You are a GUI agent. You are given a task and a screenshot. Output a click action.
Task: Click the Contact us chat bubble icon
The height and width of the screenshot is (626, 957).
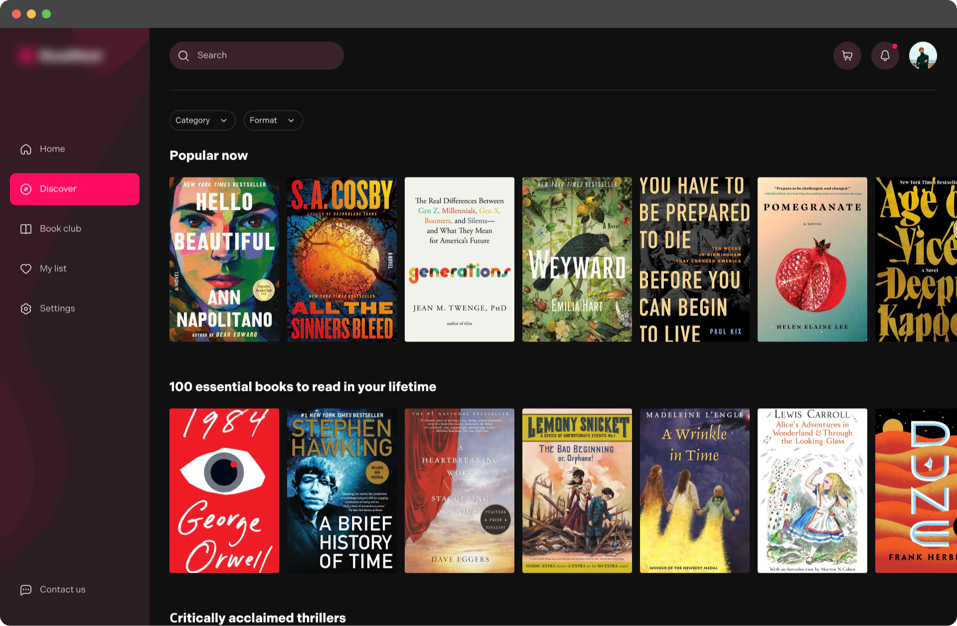(x=26, y=590)
